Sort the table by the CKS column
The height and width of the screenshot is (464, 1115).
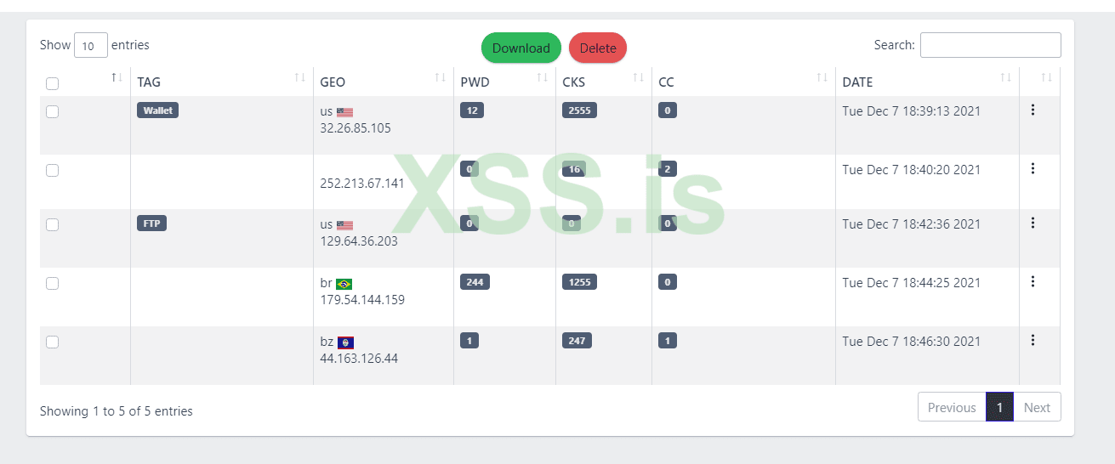tap(638, 78)
